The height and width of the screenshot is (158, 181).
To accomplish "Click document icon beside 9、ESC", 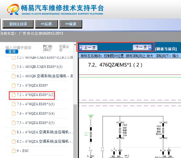I will coord(14,151).
